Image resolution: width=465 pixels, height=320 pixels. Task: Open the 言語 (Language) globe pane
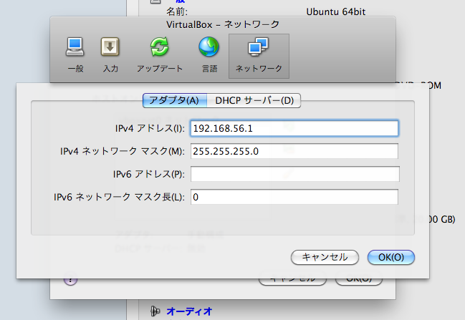pyautogui.click(x=208, y=55)
